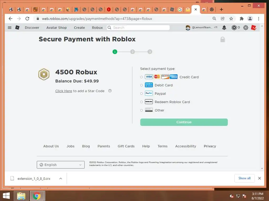Close the current browser tab
The width and height of the screenshot is (269, 201).
point(195,9)
